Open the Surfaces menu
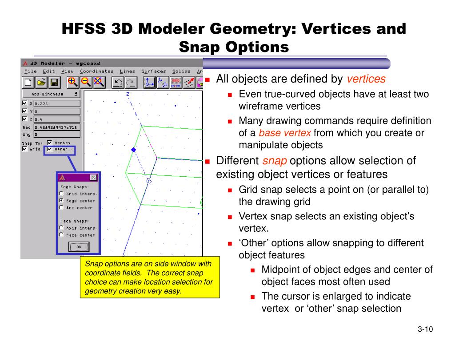Screen dimensions: 455x341 (x=153, y=71)
